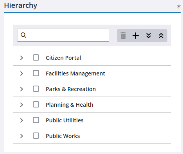Expand the Planning & Health node

tap(22, 105)
